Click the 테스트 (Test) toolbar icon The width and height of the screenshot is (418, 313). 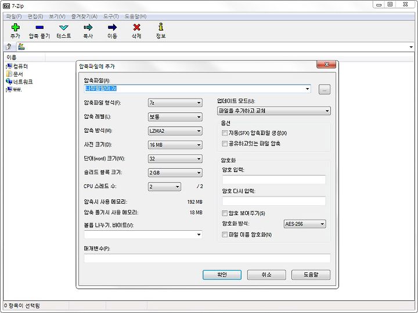pyautogui.click(x=64, y=27)
